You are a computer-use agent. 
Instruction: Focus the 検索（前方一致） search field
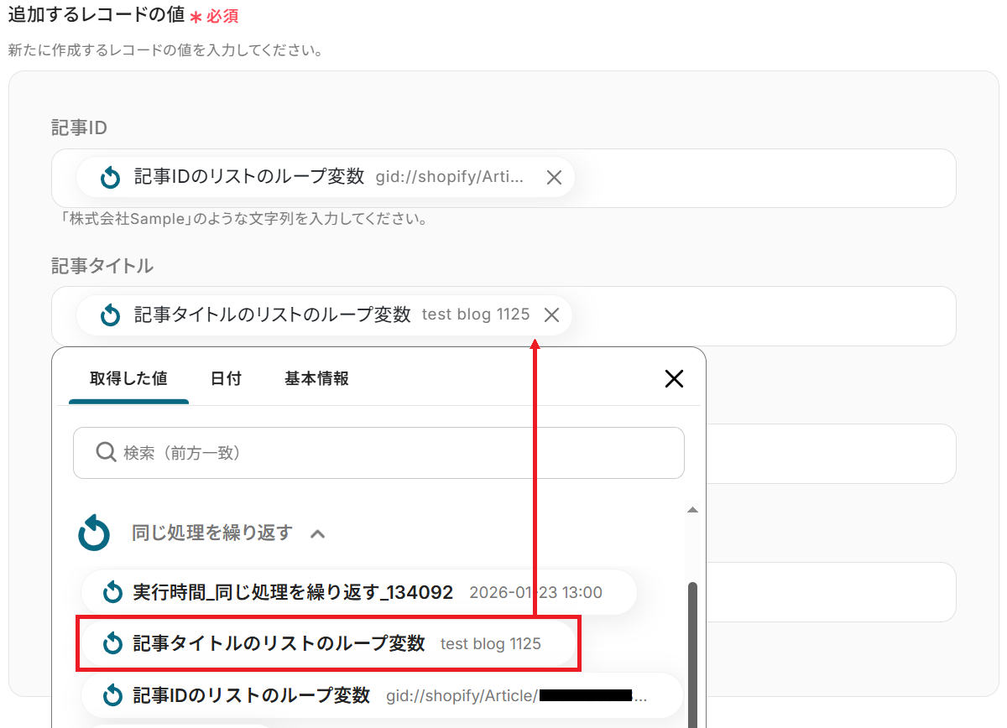[x=394, y=453]
